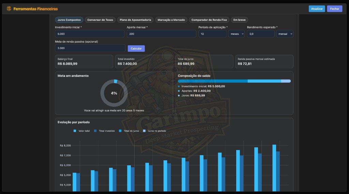Toggle Valor total legend in chart
The image size is (349, 194).
81,131
